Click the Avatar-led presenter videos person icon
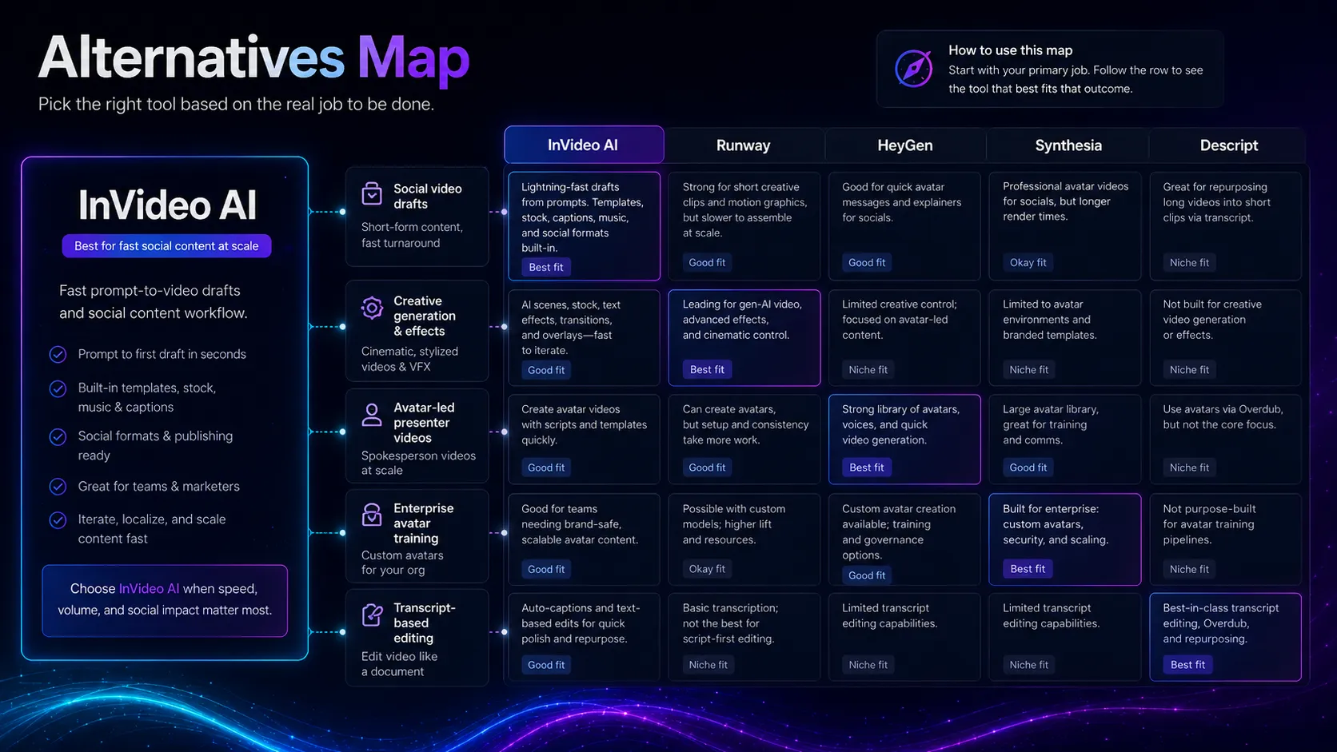This screenshot has height=752, width=1337. coord(372,414)
